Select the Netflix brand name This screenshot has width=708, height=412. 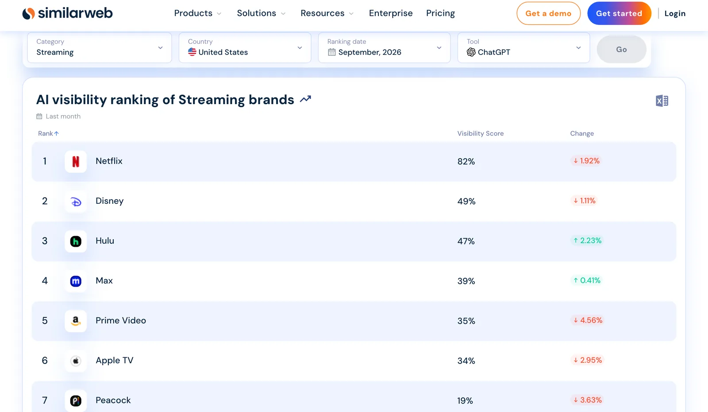[109, 161]
